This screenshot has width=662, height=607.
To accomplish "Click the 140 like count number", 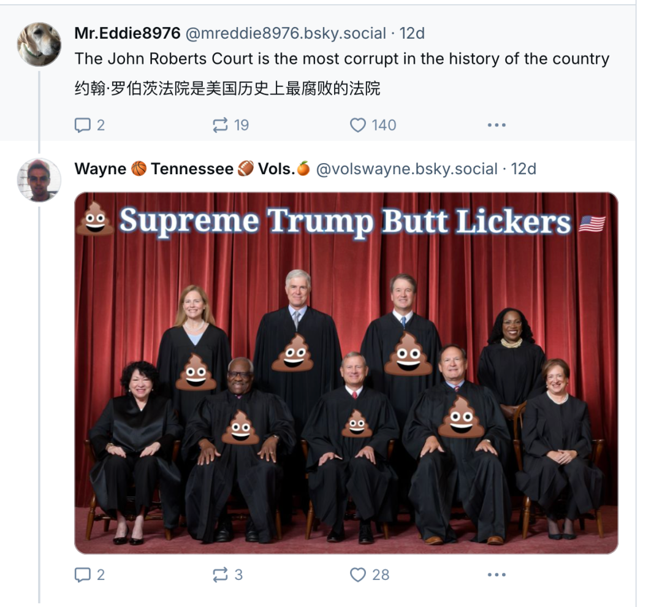I will (x=384, y=126).
